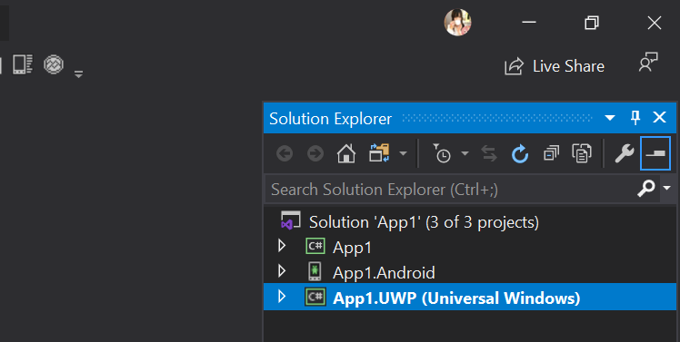Collapse All items in Solution Explorer

click(551, 153)
